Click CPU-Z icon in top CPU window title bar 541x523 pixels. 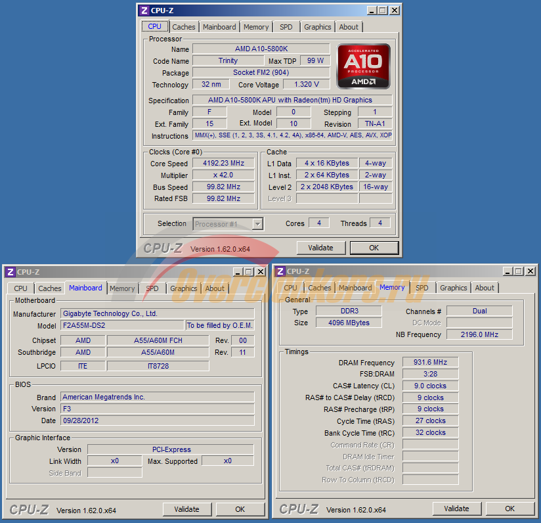pyautogui.click(x=144, y=10)
